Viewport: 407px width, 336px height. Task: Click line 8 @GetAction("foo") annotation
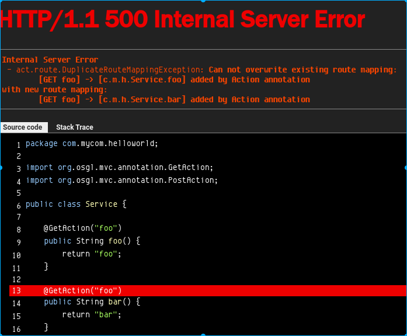(x=82, y=228)
